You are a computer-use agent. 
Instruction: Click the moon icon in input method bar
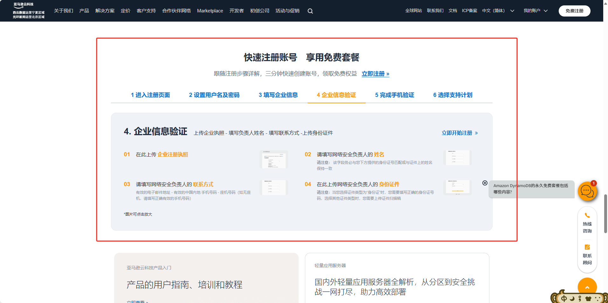coord(572,299)
